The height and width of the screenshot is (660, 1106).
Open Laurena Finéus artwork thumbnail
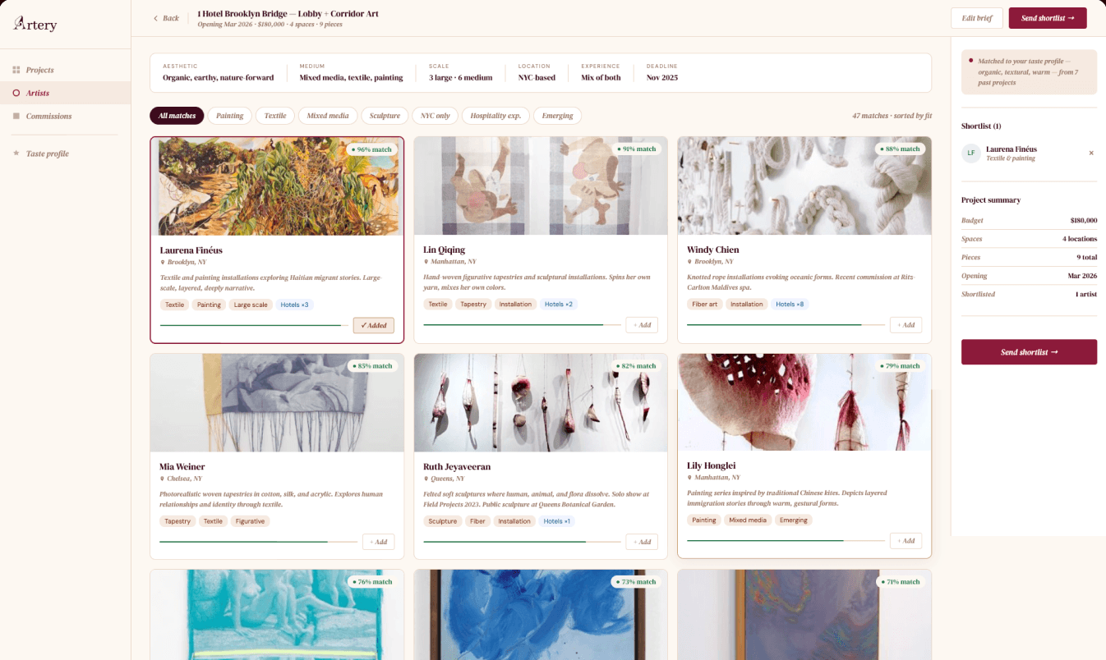pos(277,186)
